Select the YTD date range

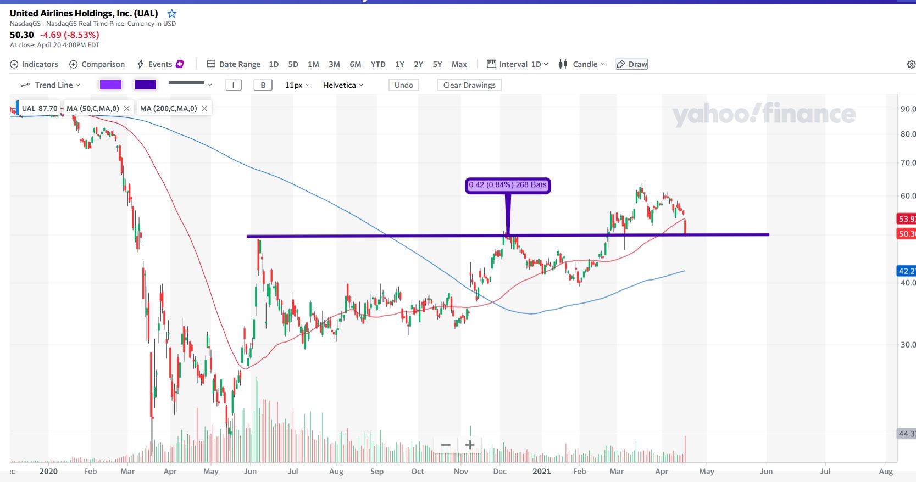[378, 64]
